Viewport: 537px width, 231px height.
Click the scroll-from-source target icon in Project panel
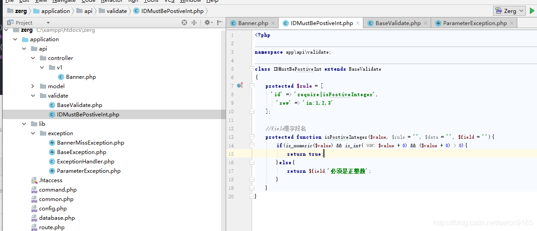click(184, 22)
